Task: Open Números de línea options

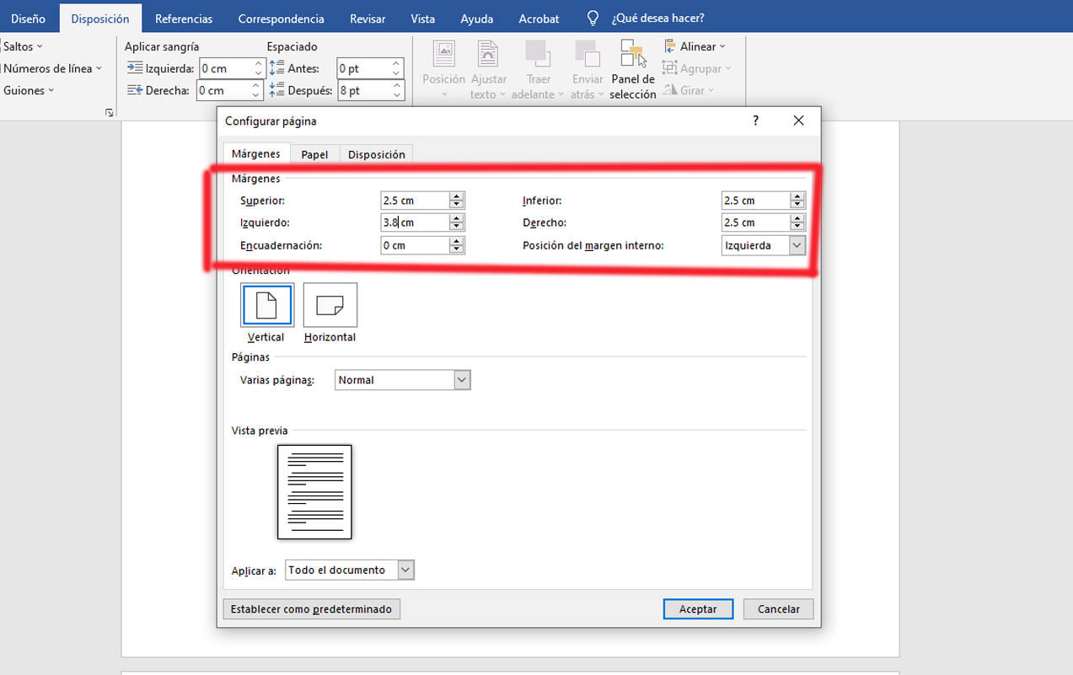Action: 46,68
